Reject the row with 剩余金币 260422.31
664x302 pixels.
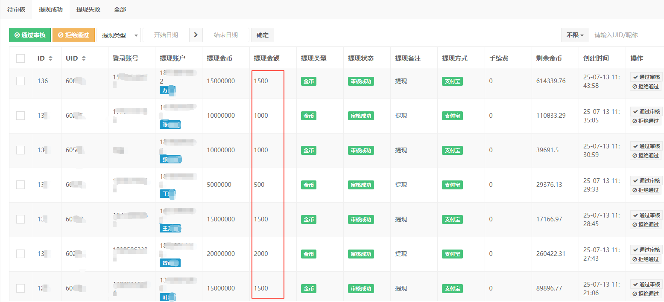[x=645, y=259]
